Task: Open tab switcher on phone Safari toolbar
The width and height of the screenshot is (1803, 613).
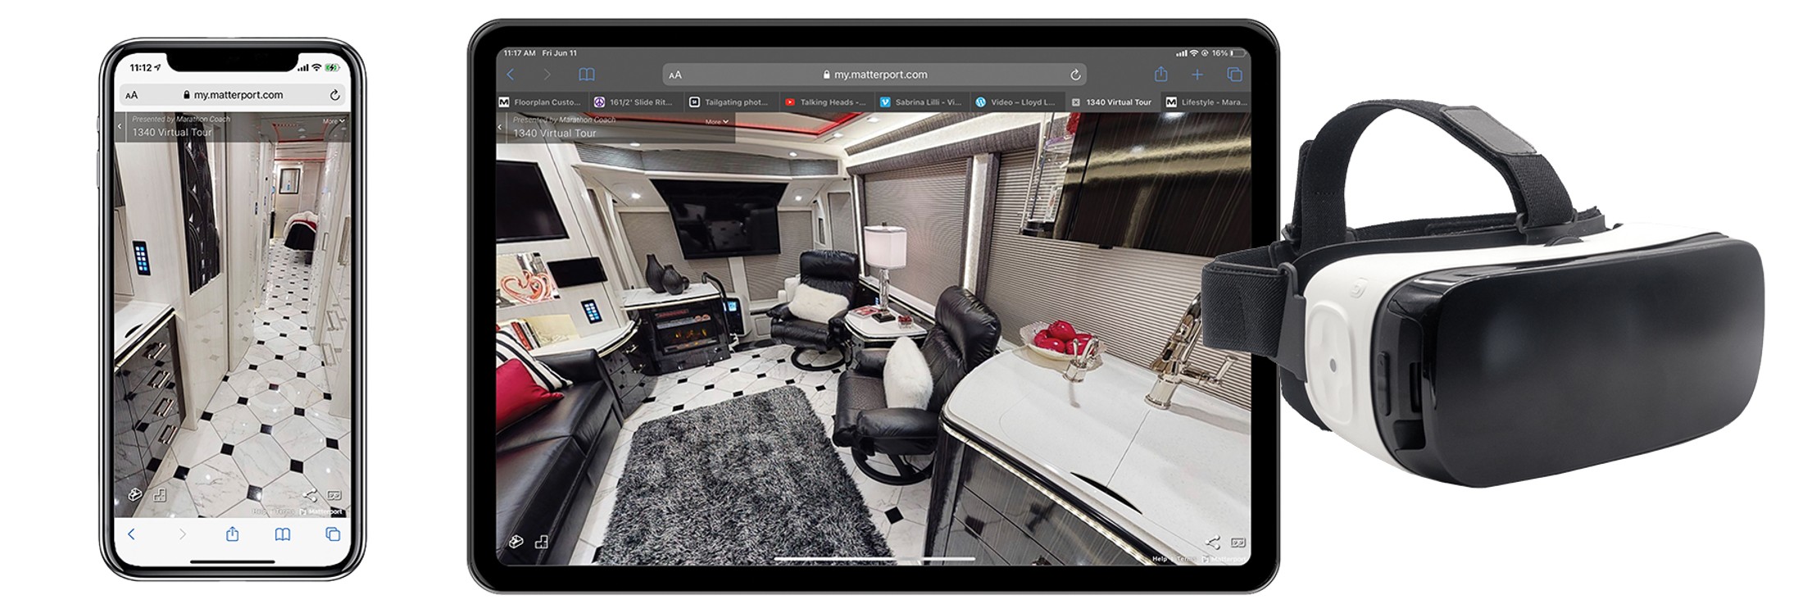Action: [x=333, y=534]
